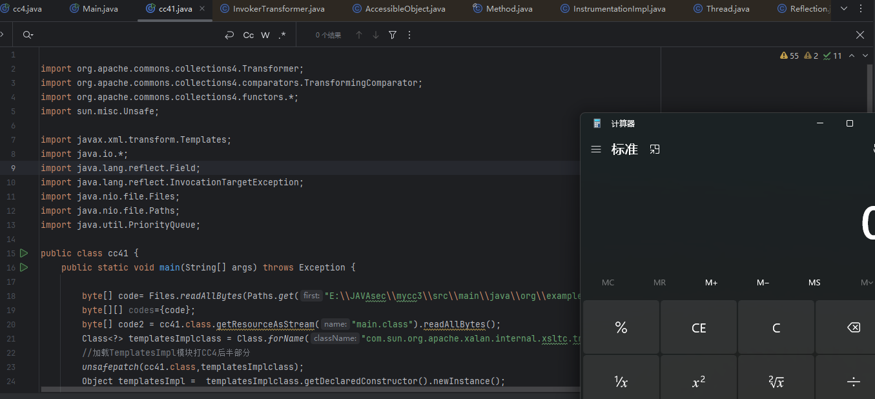Minimize the Calculator window

point(820,123)
